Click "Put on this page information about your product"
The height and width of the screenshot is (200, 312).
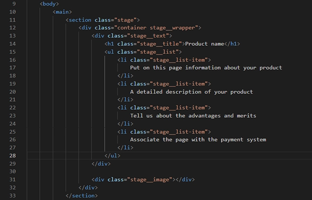tap(206, 68)
